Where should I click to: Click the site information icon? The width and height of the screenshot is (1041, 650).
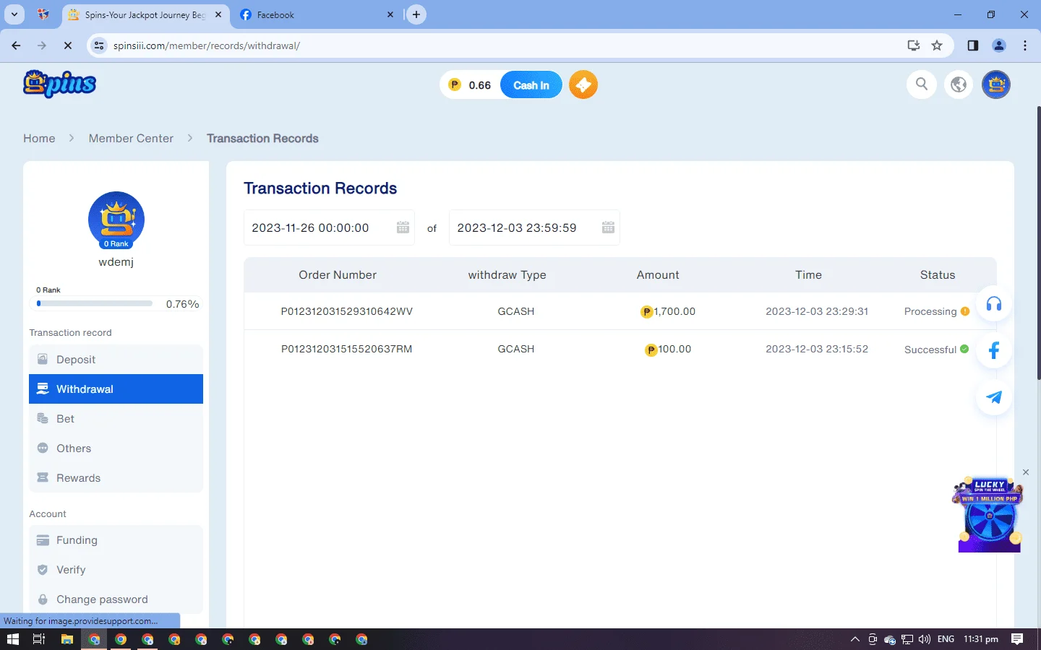point(99,45)
